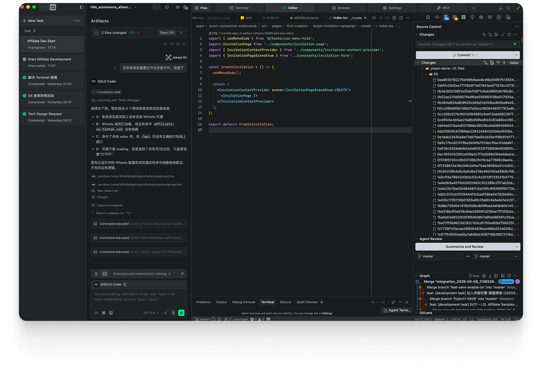Click the Open Diff button

pos(167,33)
